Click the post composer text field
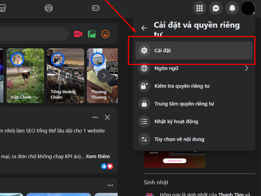The image size is (261, 196). pos(34,34)
